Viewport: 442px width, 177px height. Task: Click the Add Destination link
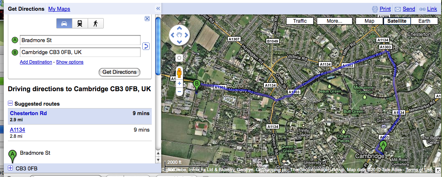tap(36, 62)
